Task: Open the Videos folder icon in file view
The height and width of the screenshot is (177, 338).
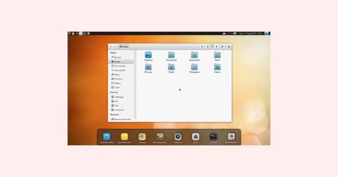Action: 217,67
